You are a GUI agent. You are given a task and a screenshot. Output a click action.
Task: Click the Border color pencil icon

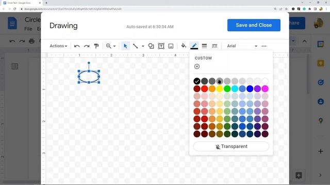point(194,46)
